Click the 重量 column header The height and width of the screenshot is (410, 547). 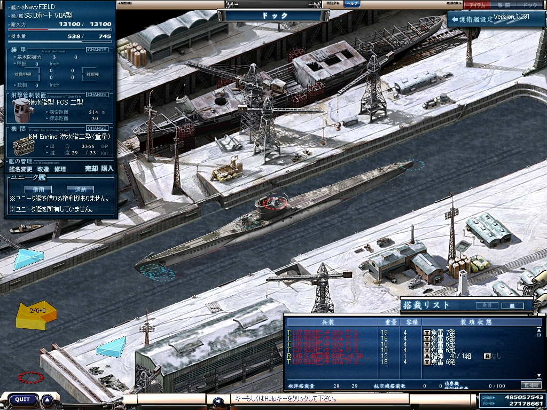(x=389, y=322)
